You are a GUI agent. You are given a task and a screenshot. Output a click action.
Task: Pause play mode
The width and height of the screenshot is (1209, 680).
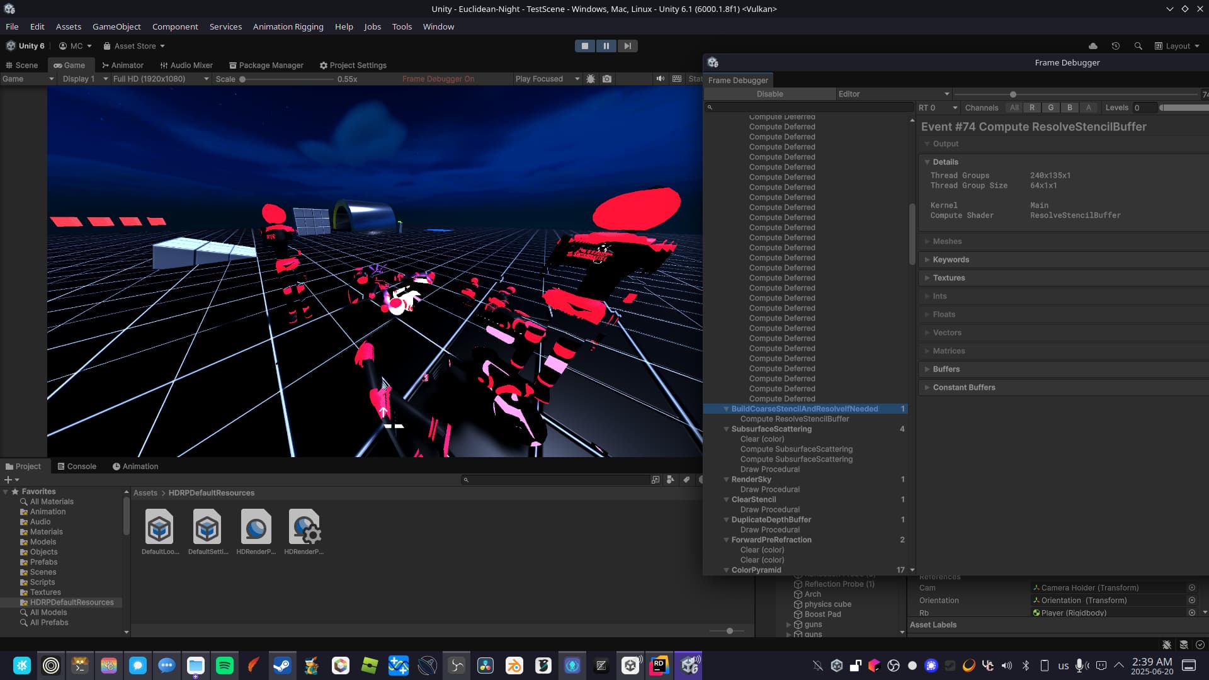coord(606,45)
